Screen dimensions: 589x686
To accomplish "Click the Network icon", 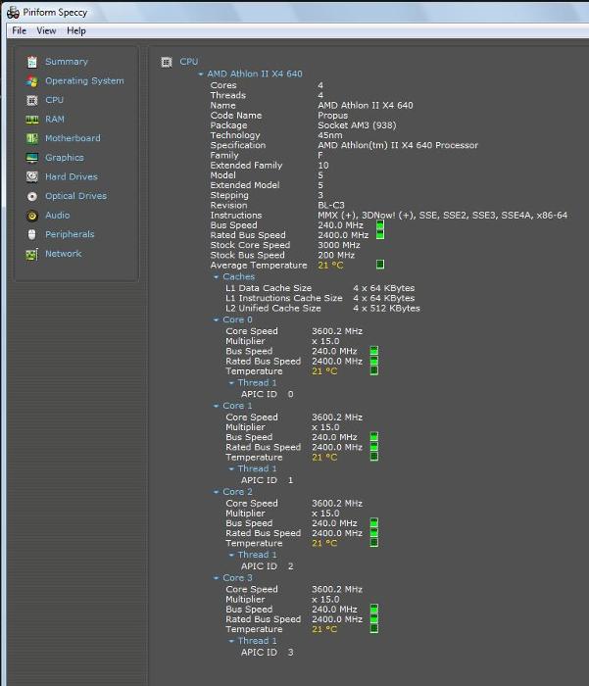I will 32,254.
